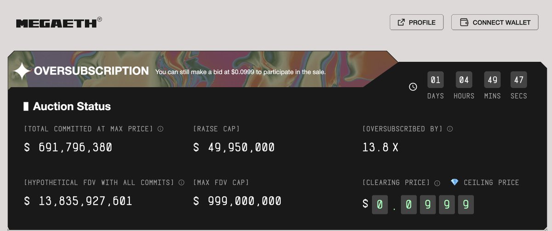552x231 pixels.
Task: Click the $691,796,380 total committed value
Action: 68,147
